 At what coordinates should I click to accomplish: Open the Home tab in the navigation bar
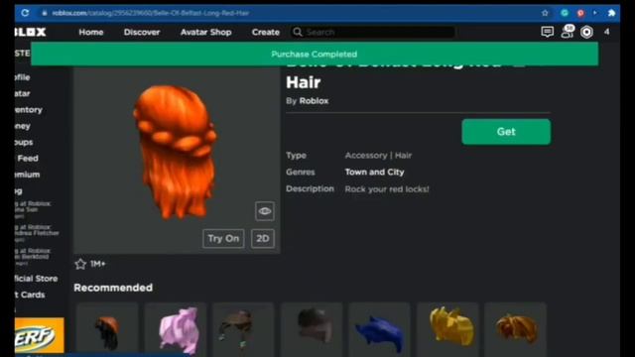(91, 32)
